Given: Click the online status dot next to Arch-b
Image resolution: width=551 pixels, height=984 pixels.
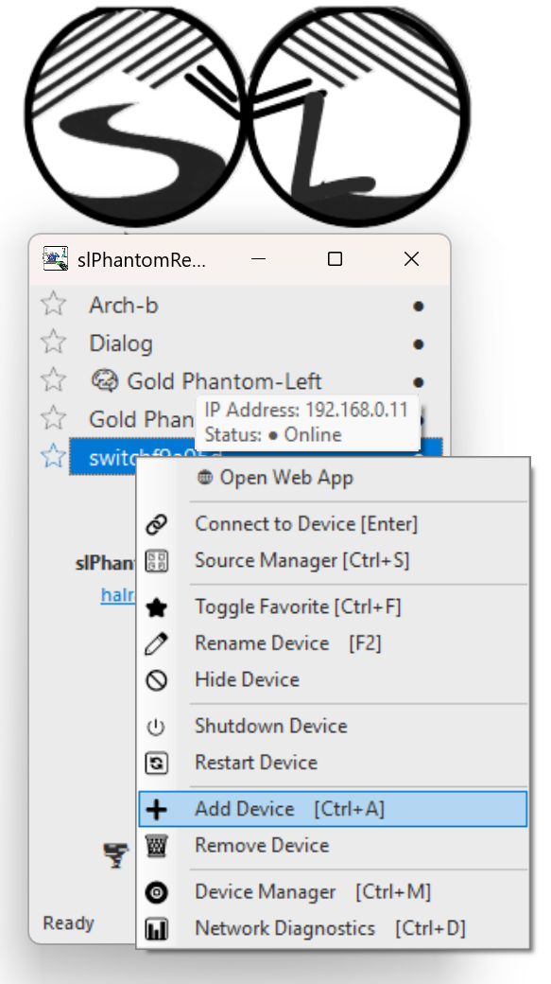Looking at the screenshot, I should click(x=418, y=306).
